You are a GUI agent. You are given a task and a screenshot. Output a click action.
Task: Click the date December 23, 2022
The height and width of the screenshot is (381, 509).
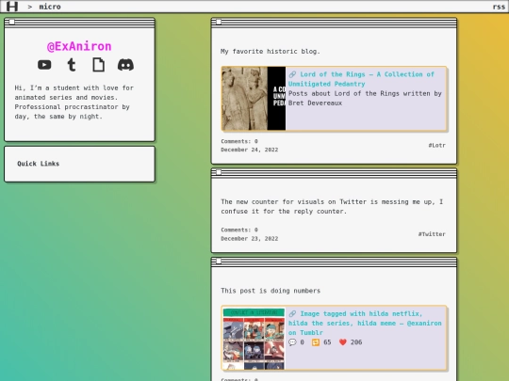click(249, 238)
